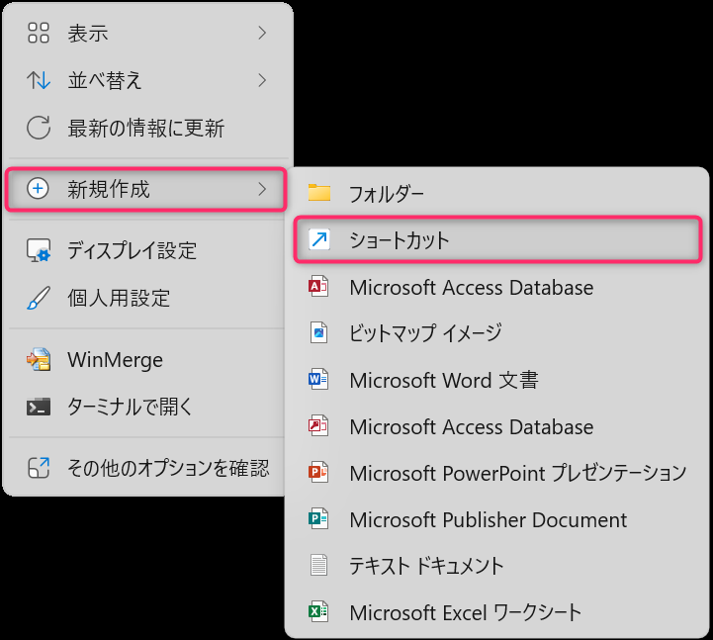Open the 表示 menu entry
This screenshot has height=640, width=713.
click(147, 33)
